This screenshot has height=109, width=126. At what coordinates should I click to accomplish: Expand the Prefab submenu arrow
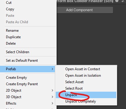53,69
